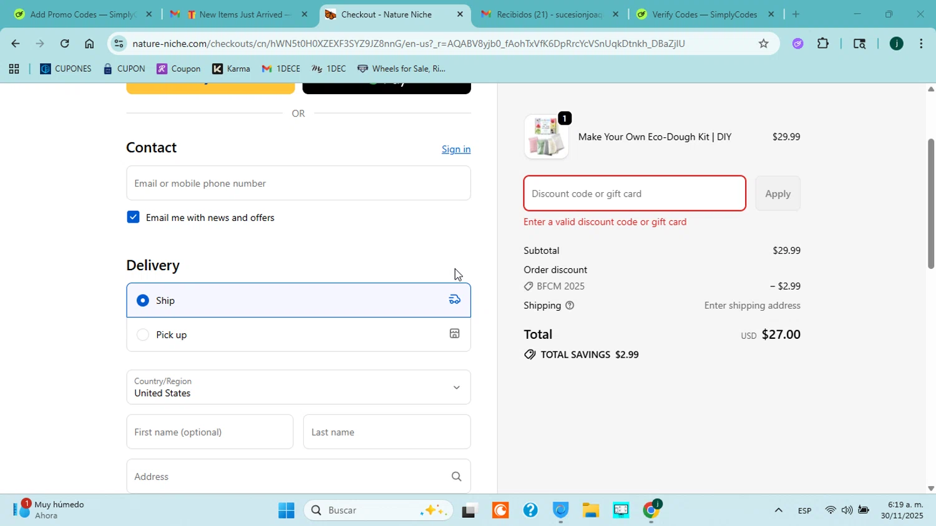Screen dimensions: 936x526
Task: Go back to the previous page
Action: 15,43
